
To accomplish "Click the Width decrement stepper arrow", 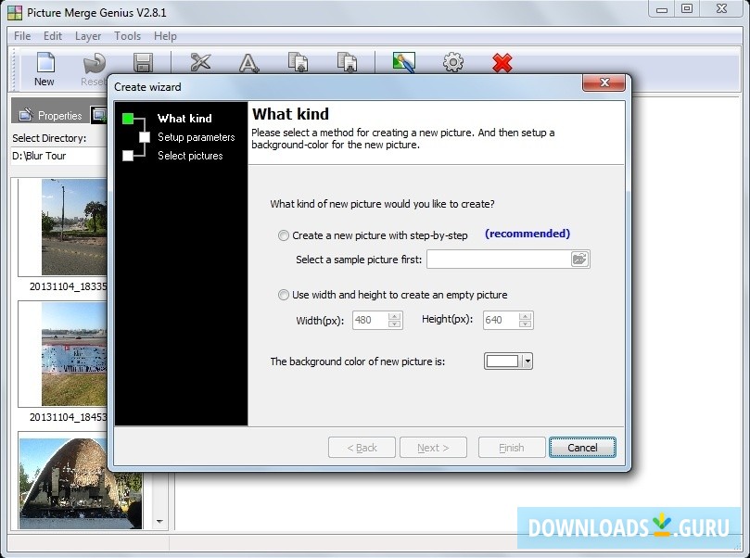I will coord(394,324).
